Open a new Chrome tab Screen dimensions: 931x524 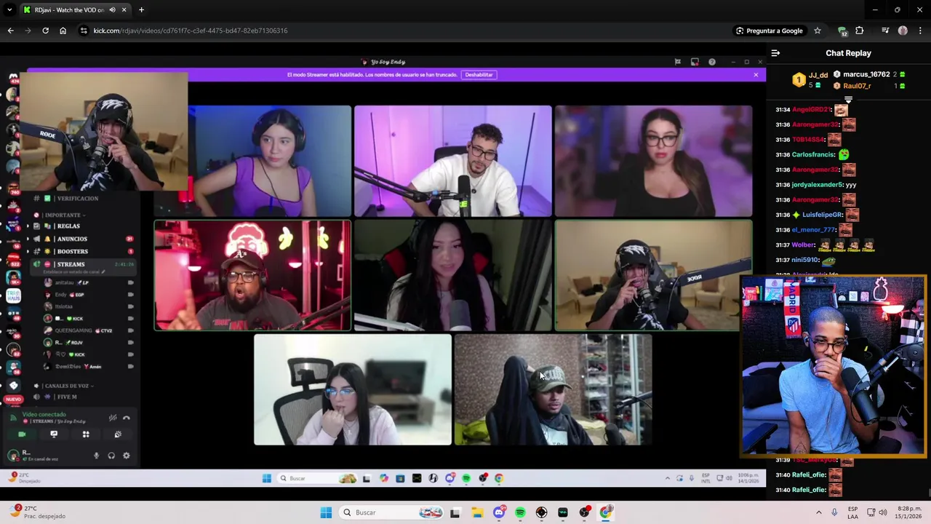(141, 10)
